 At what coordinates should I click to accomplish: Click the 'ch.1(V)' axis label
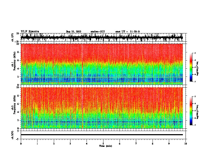point(12,37)
